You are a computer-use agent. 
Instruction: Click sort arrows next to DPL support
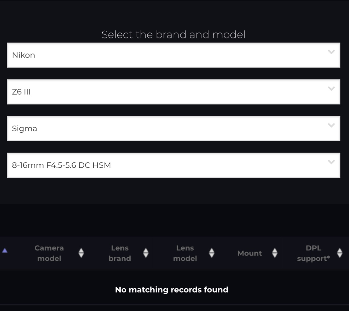point(340,253)
